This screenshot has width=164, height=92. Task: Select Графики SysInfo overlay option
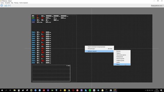click(122, 61)
